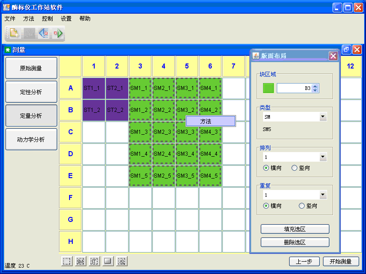
Task: Click column header 7
Action: pos(233,66)
